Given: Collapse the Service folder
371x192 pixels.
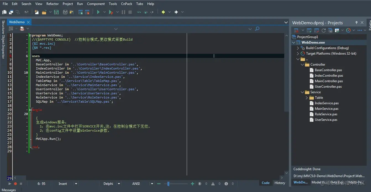Looking at the screenshot, I should 302,92.
